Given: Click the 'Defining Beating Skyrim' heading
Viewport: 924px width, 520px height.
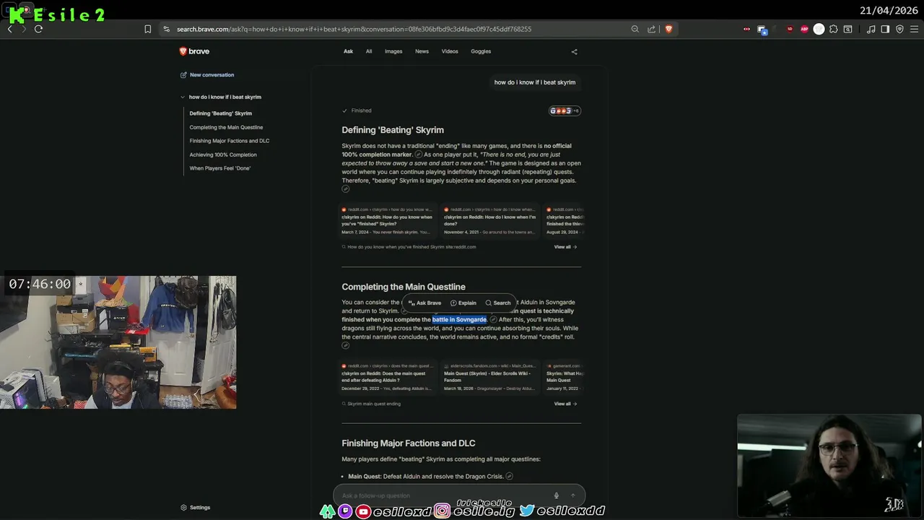Looking at the screenshot, I should pos(393,130).
